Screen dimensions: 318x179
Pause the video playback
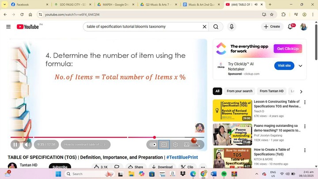pyautogui.click(x=15, y=145)
